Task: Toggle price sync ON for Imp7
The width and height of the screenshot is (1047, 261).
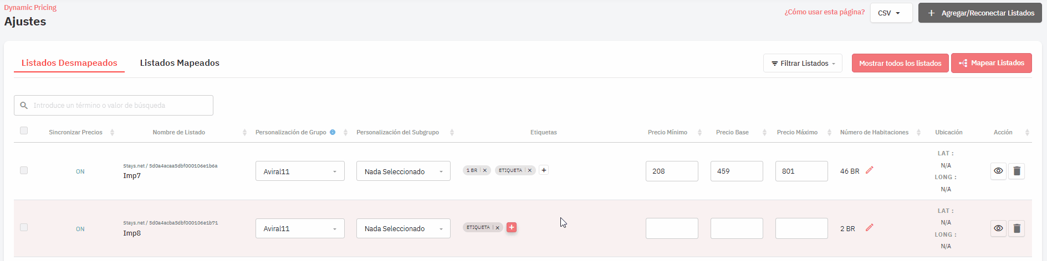Action: (80, 171)
